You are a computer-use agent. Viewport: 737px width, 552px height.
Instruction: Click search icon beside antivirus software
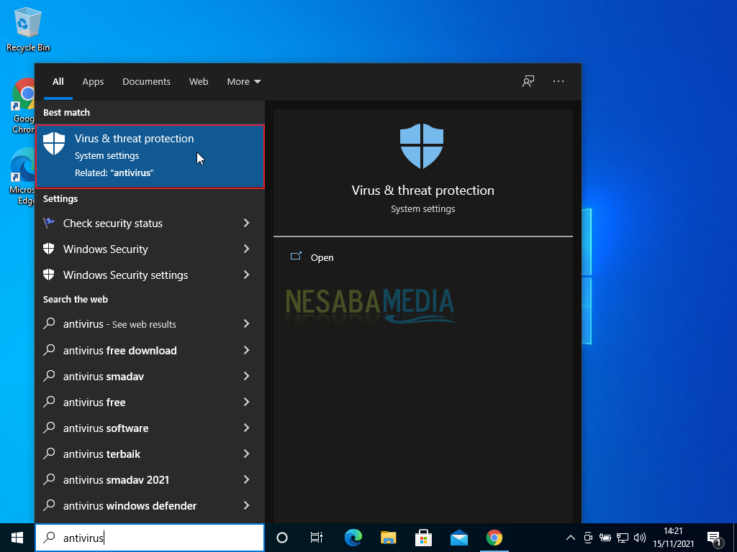(x=49, y=427)
